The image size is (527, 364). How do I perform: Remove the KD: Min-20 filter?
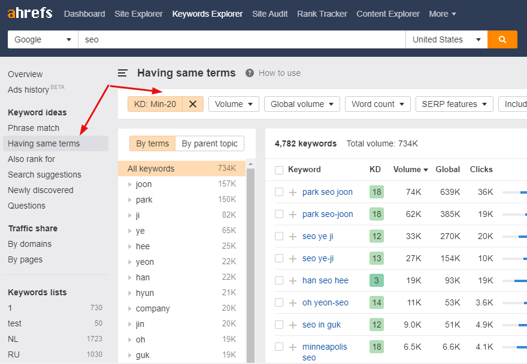pos(193,104)
